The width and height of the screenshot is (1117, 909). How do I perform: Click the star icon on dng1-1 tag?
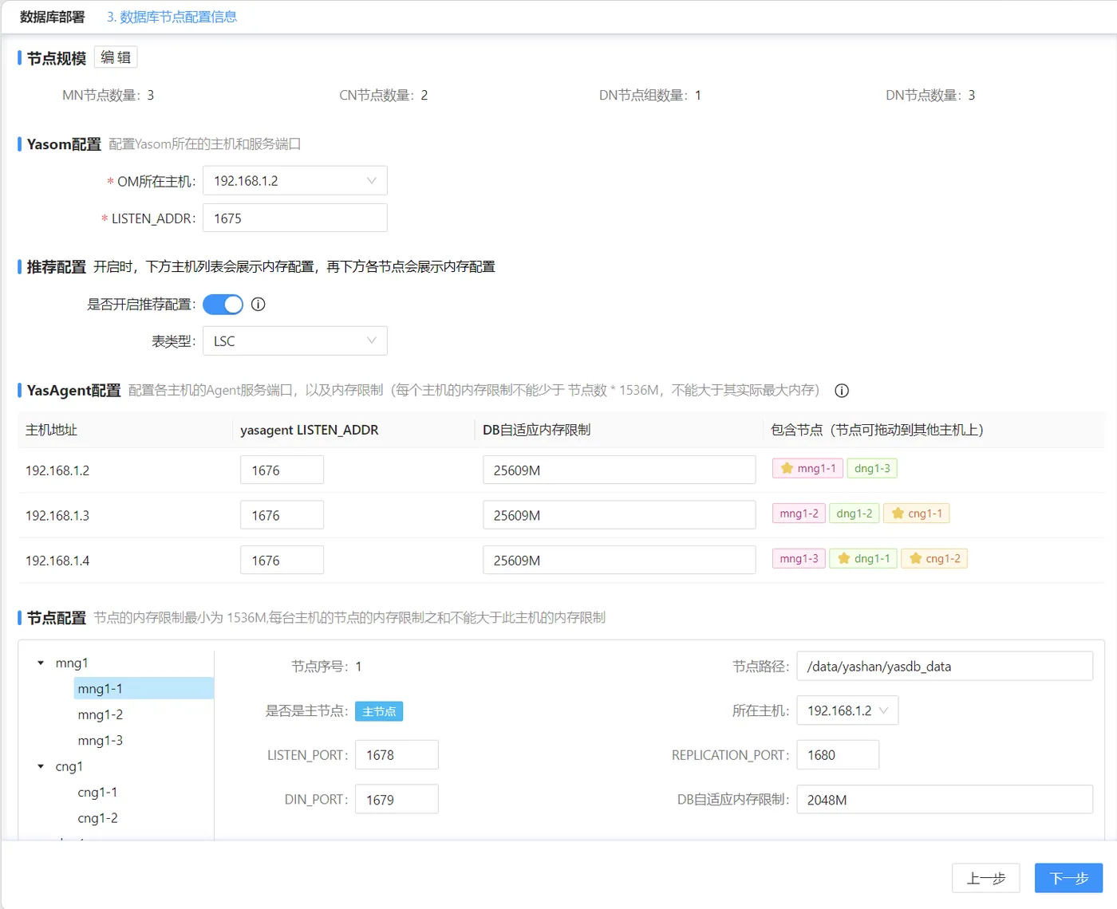click(843, 558)
